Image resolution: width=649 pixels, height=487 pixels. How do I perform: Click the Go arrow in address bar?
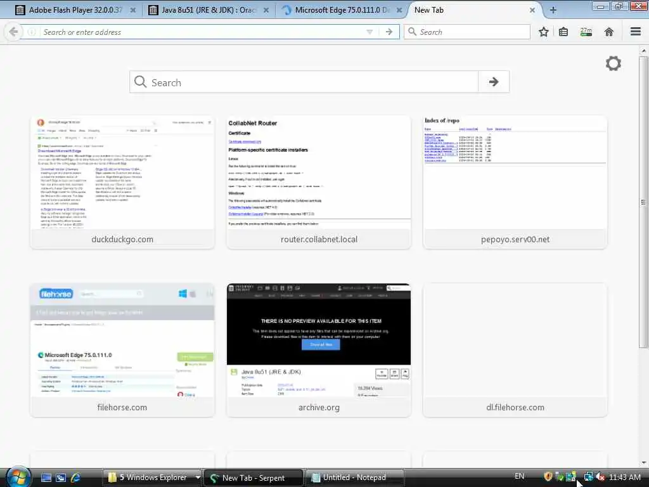(389, 32)
